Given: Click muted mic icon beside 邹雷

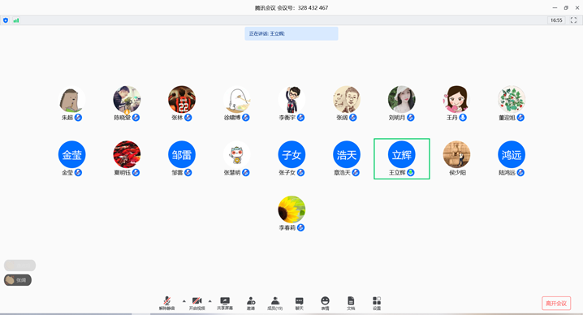Looking at the screenshot, I should pos(188,173).
